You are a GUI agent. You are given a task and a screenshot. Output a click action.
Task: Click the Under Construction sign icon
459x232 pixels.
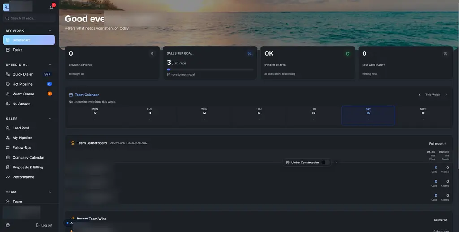pyautogui.click(x=287, y=163)
